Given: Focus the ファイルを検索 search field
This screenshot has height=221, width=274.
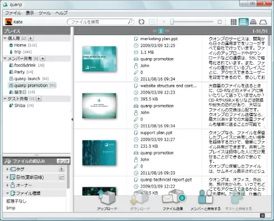Looking at the screenshot, I should click(x=100, y=22).
